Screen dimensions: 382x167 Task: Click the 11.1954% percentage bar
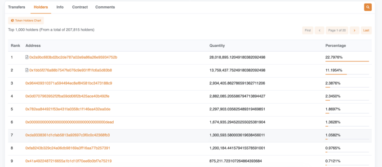pos(347,74)
